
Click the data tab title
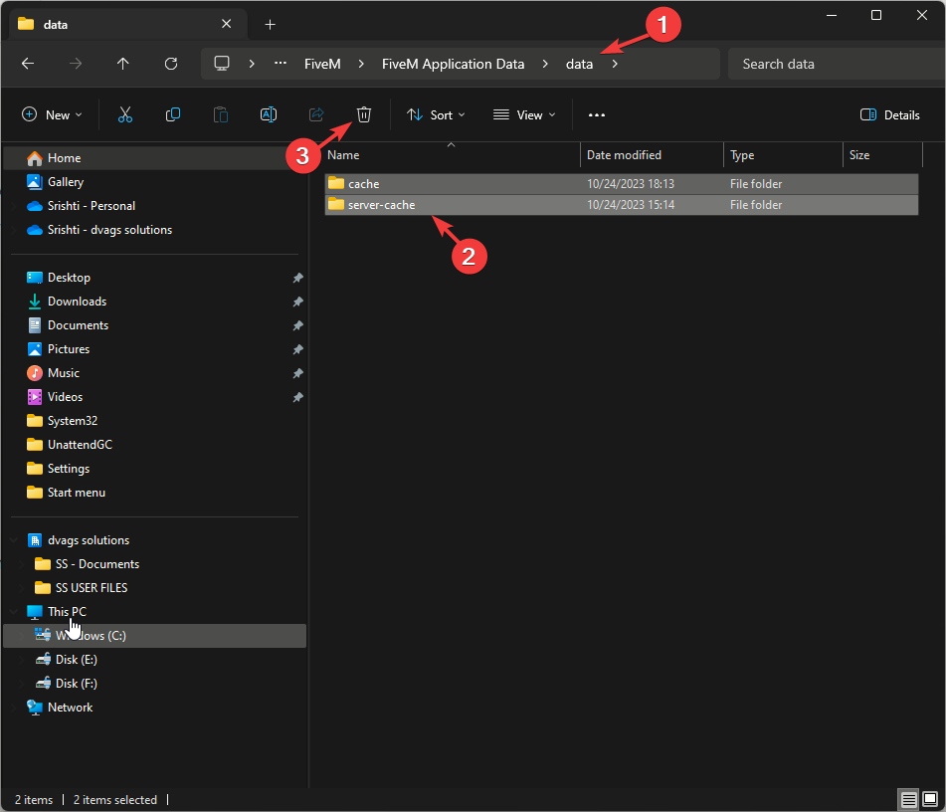(56, 24)
